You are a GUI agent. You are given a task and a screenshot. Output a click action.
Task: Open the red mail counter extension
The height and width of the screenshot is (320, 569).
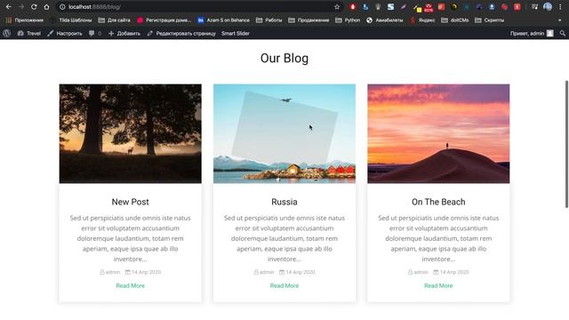pos(429,7)
